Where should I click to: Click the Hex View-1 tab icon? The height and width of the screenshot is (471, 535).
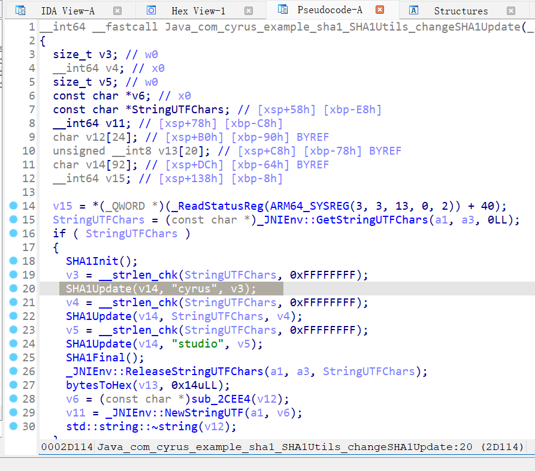[151, 10]
